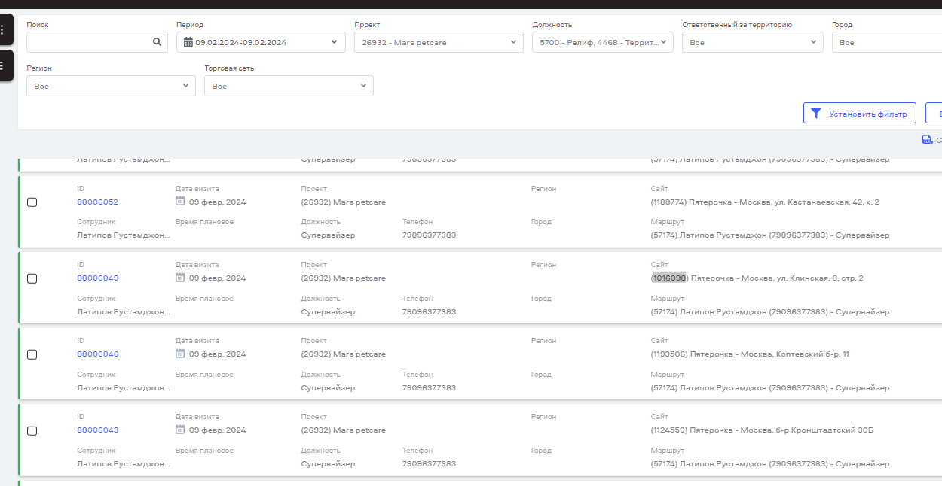Viewport: 942px width, 486px height.
Task: Click employee "Латипов Рустамджон…" in row 88006043
Action: [124, 463]
